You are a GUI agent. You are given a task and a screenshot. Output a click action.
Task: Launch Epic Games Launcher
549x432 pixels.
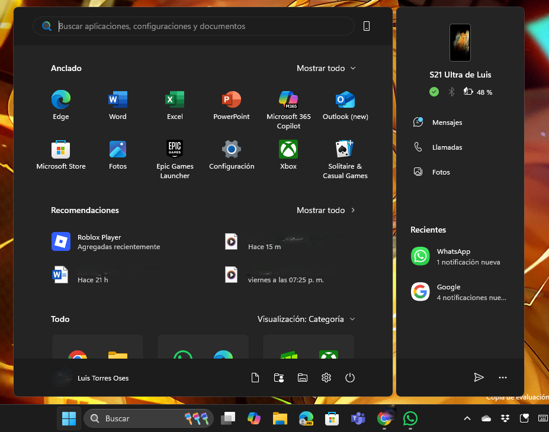175,150
